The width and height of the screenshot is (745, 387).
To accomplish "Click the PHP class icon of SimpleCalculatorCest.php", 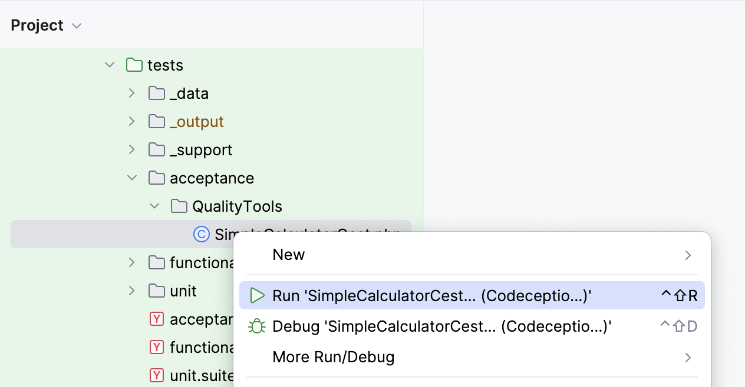I will pos(202,234).
